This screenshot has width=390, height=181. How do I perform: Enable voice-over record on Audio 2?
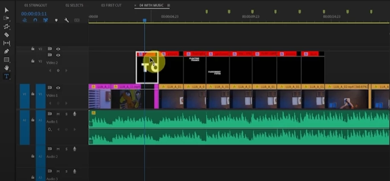[x=74, y=149]
